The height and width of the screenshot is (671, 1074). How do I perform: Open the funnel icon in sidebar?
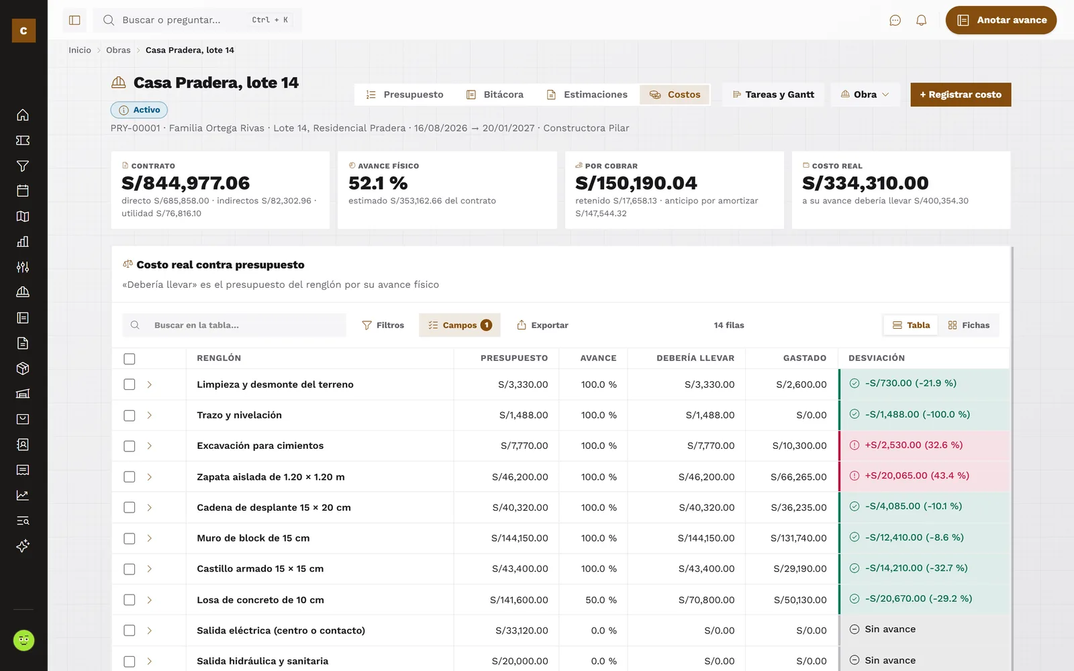[23, 166]
